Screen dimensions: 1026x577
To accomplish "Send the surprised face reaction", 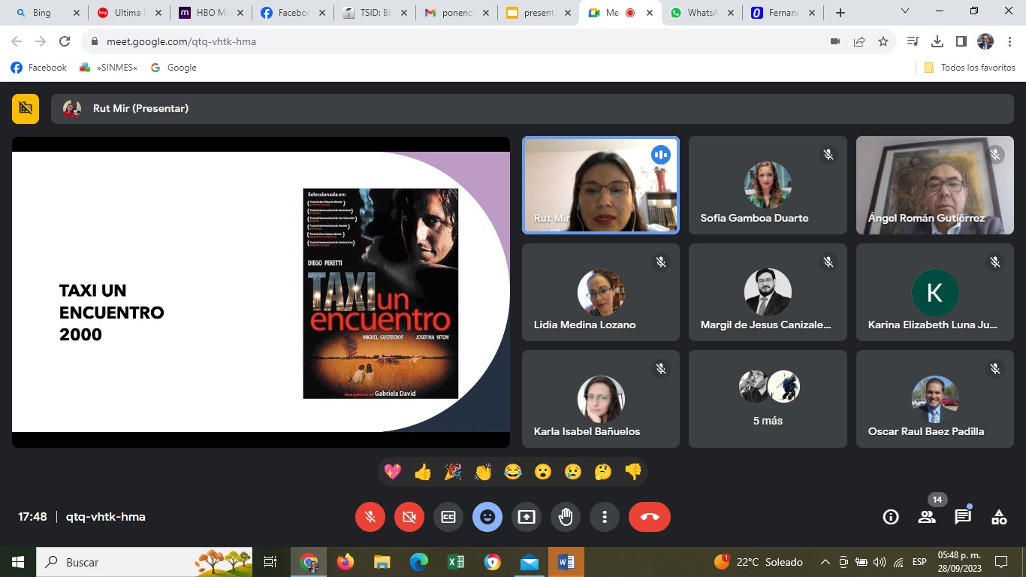I will (x=543, y=472).
